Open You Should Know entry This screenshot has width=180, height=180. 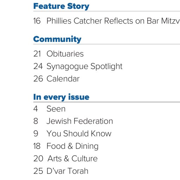pos(79,134)
